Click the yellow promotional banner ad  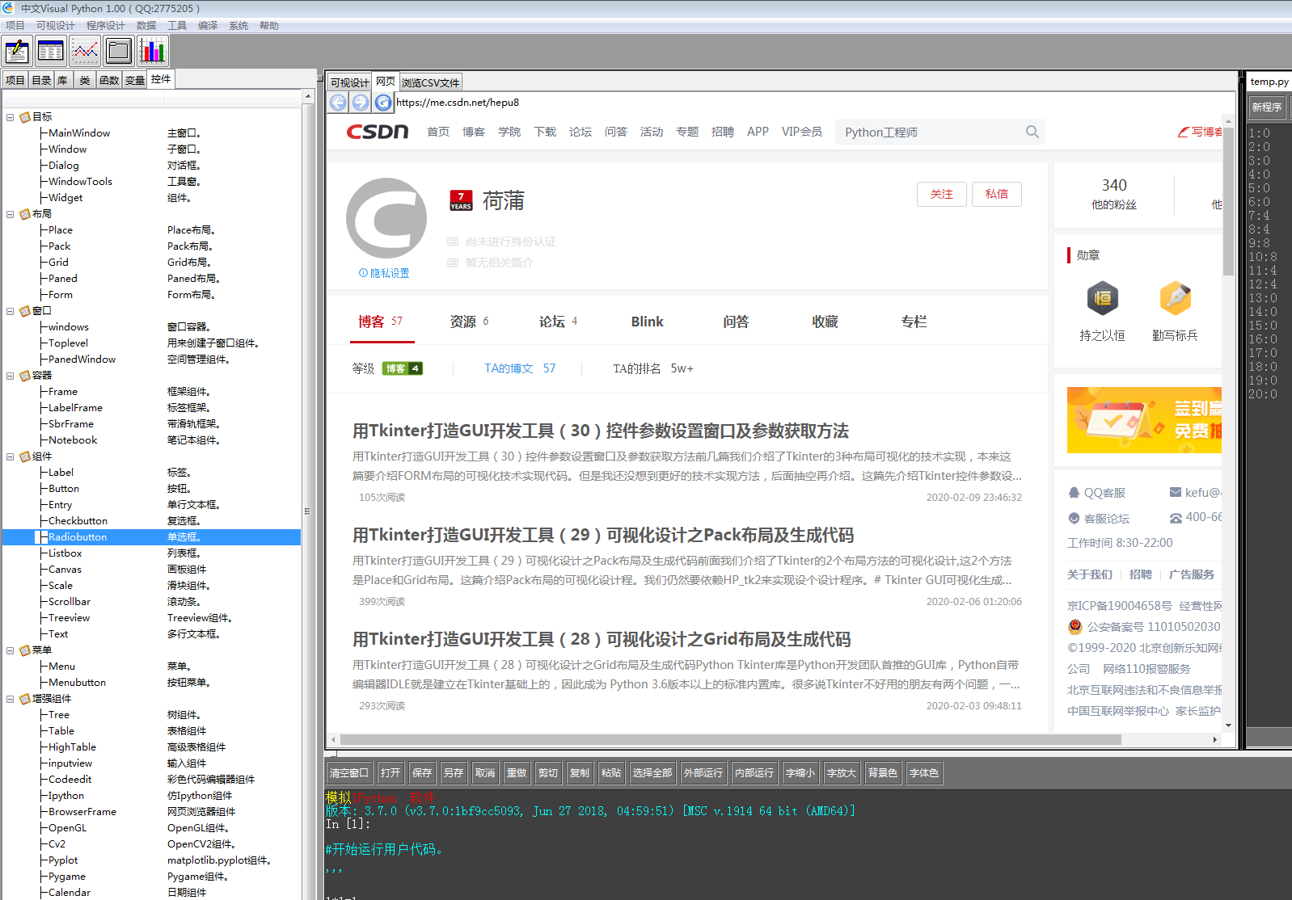pos(1144,420)
